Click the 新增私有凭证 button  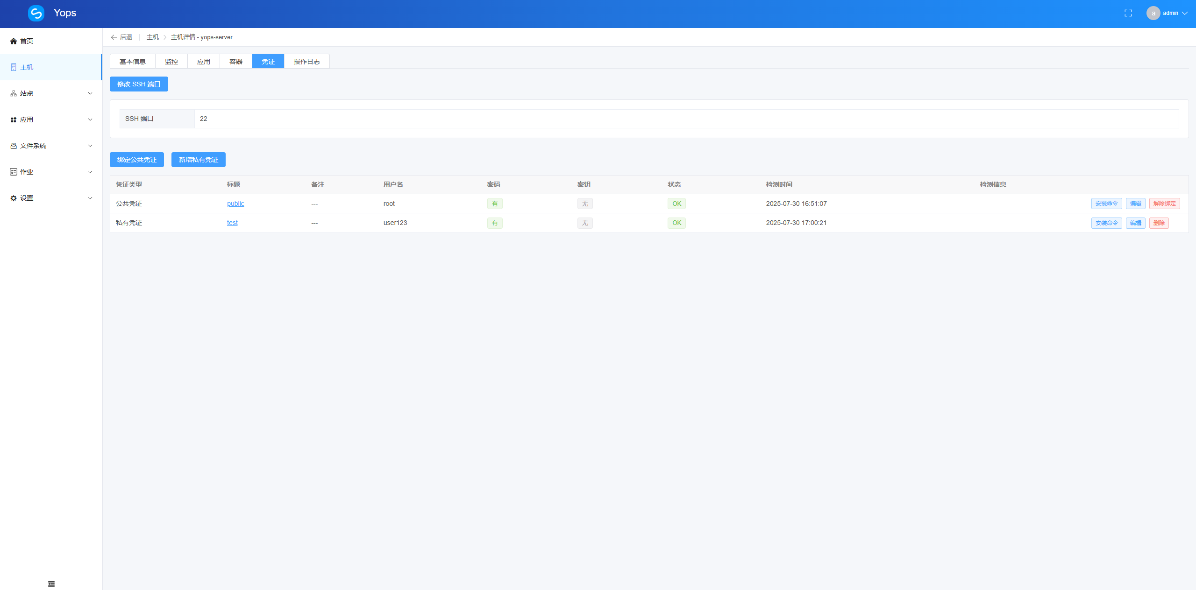(x=199, y=160)
